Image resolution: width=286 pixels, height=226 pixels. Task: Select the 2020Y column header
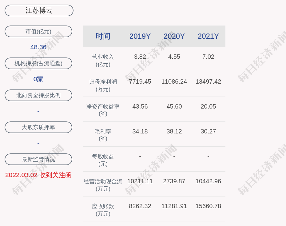[174, 36]
